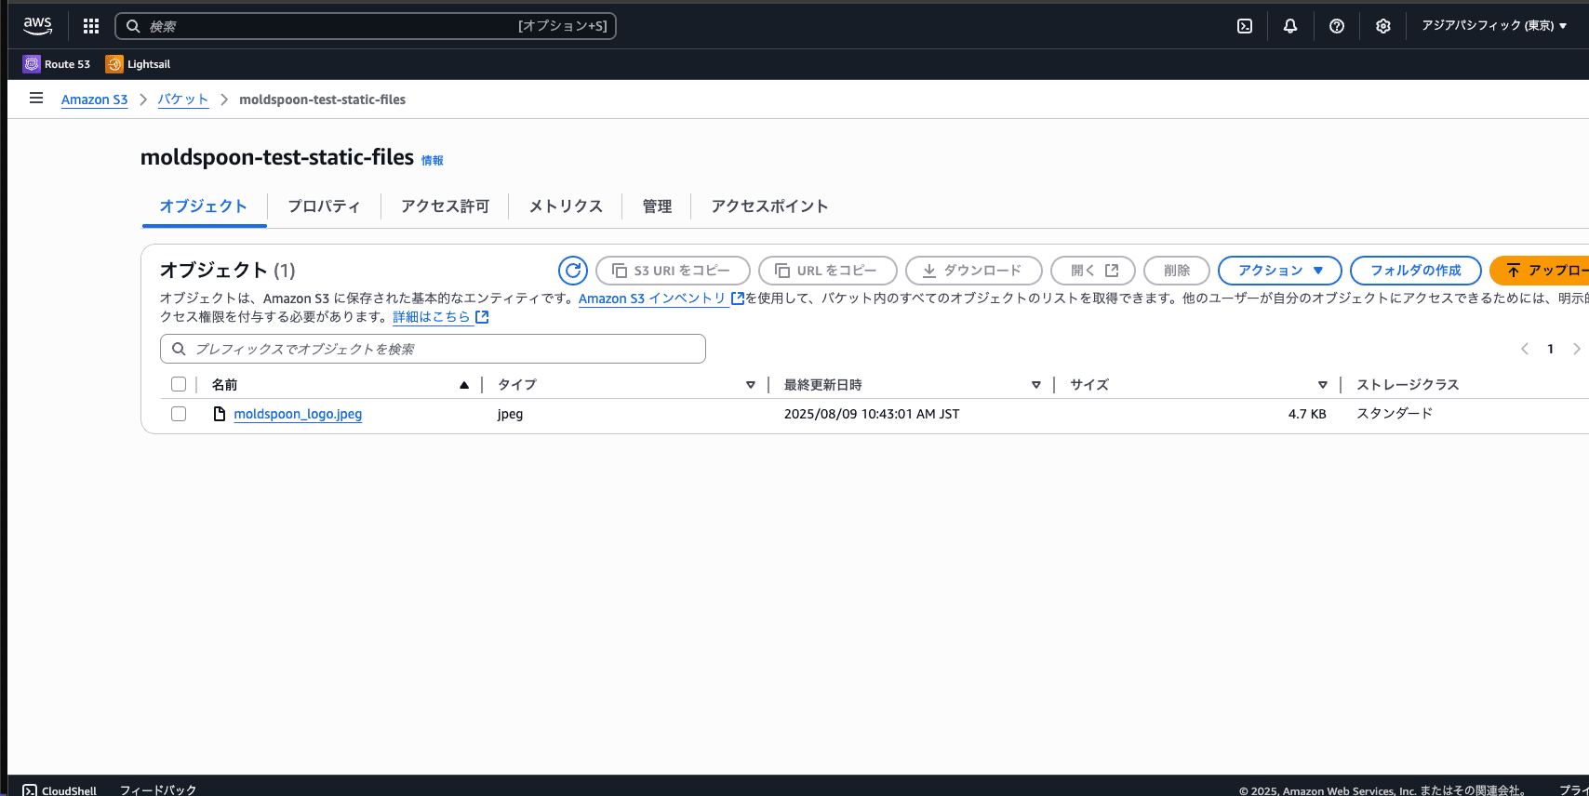Open フィードバック in the footer

(158, 790)
